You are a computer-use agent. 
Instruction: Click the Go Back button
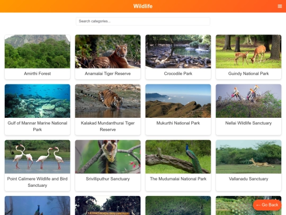coord(267,205)
